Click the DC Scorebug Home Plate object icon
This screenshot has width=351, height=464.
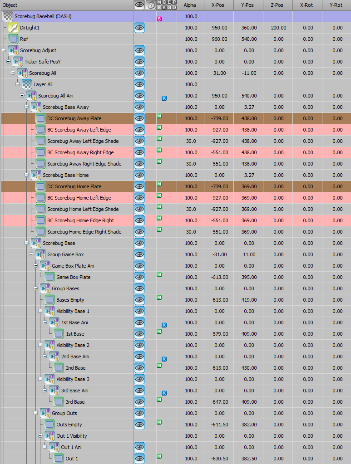(x=40, y=186)
